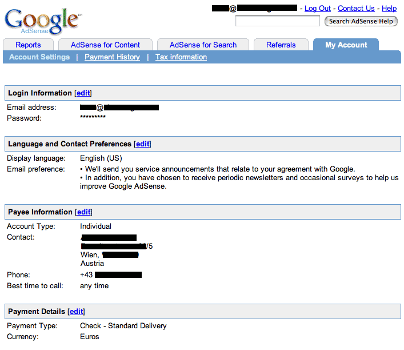The width and height of the screenshot is (404, 350).
Task: Edit the Payee Information section
Action: point(84,212)
